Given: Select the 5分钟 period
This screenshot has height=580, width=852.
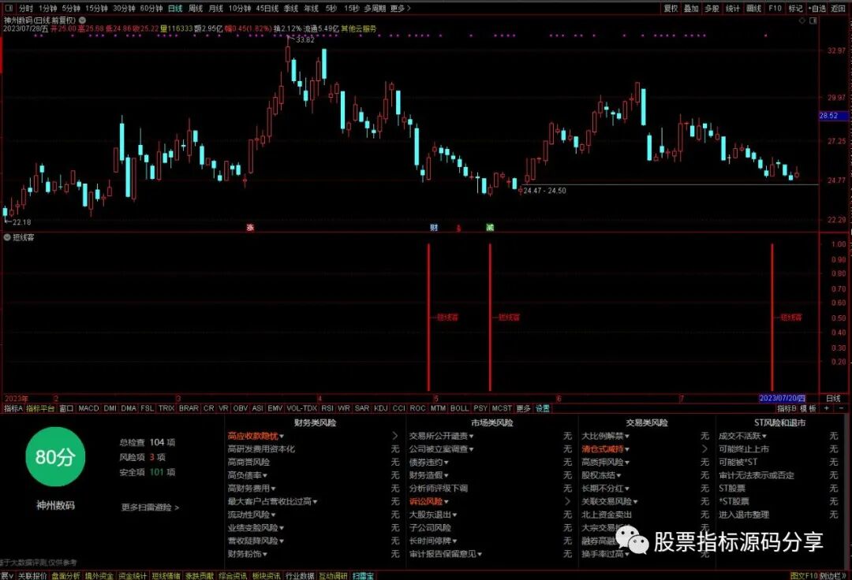Looking at the screenshot, I should (x=71, y=8).
